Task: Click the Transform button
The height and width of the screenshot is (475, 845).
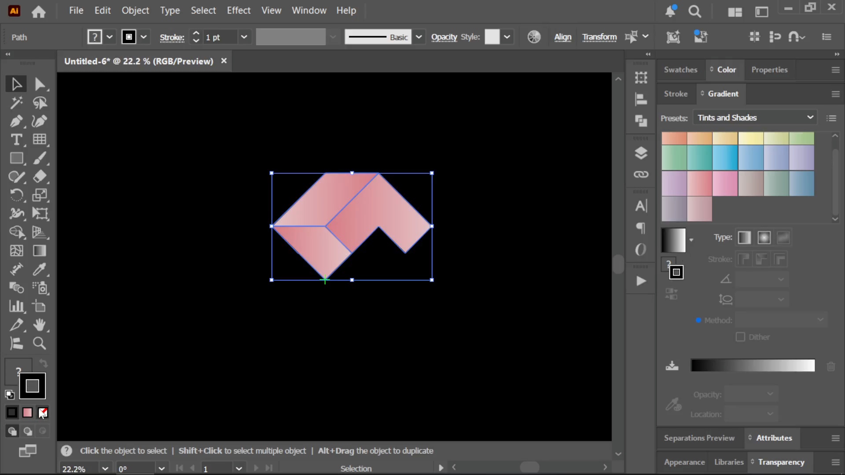Action: 599,37
